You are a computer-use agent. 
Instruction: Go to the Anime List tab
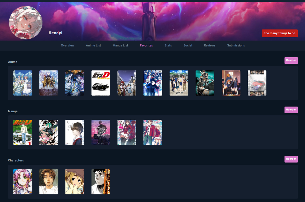click(x=93, y=45)
